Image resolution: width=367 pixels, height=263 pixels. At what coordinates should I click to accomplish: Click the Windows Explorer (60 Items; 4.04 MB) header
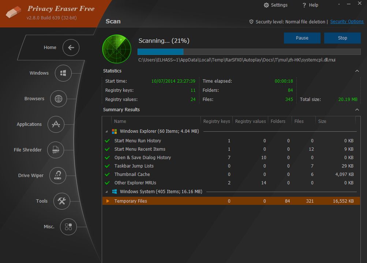coord(160,131)
